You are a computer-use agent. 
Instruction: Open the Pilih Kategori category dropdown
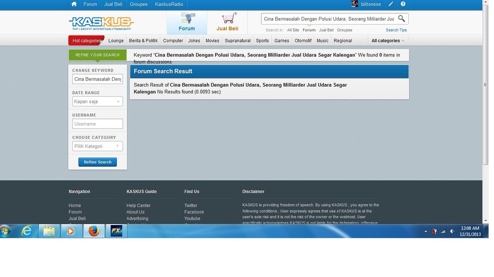coord(97,146)
